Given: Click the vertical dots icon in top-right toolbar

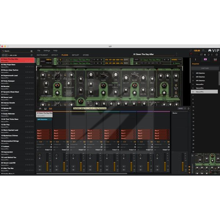Looking at the screenshot, I should coord(212,55).
